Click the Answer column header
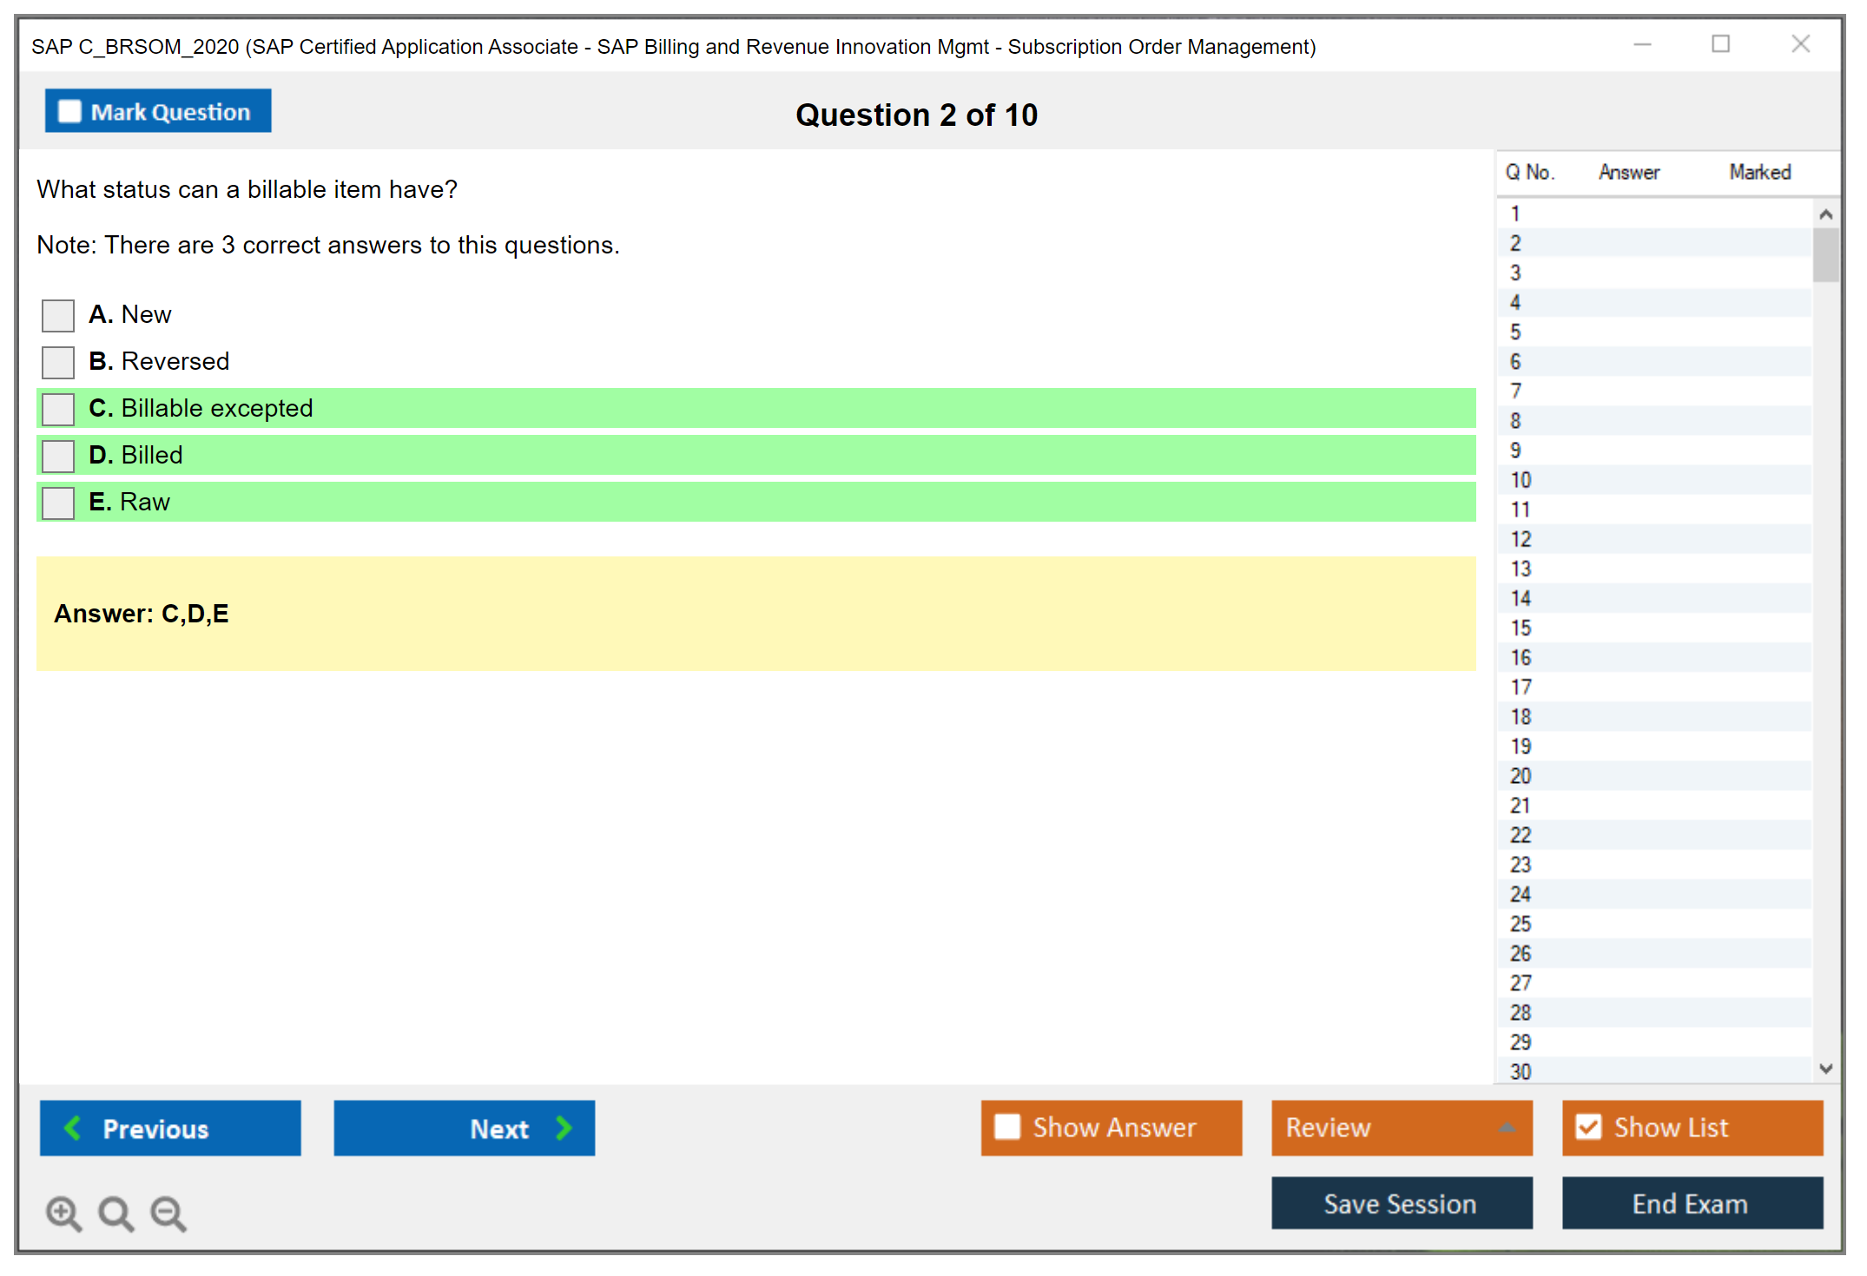This screenshot has height=1276, width=1867. tap(1628, 172)
